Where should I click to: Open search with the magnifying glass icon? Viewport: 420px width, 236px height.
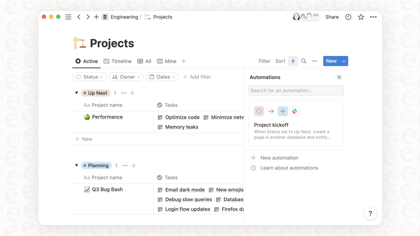pyautogui.click(x=303, y=61)
